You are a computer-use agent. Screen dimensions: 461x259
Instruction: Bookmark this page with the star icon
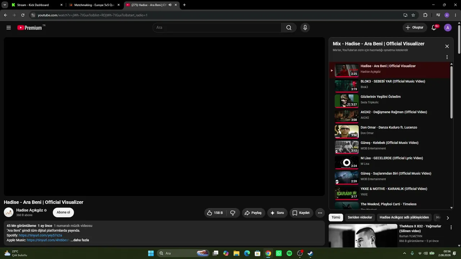(413, 15)
